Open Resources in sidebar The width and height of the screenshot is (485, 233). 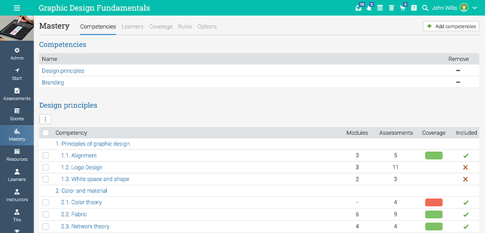tap(17, 155)
